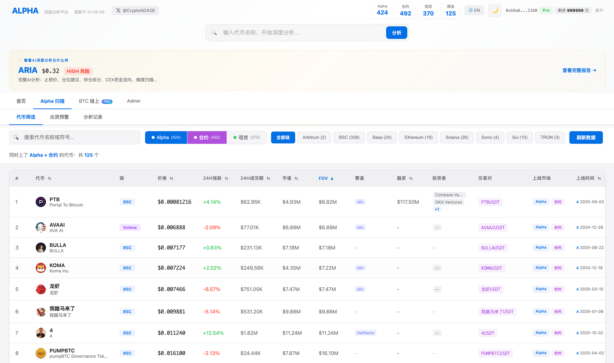
Task: Sort by 市值 column
Action: pos(290,178)
